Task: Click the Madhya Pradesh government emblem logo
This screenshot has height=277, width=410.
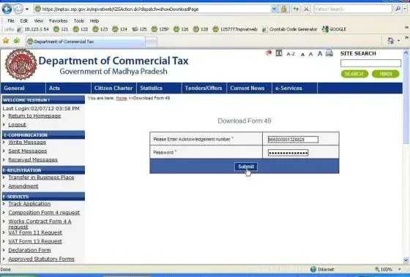Action: click(x=21, y=64)
